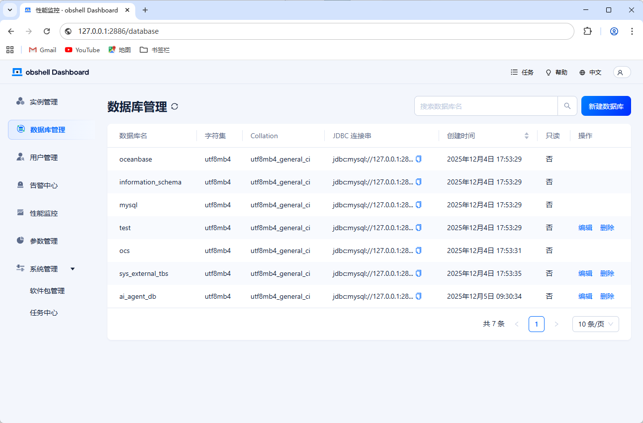The width and height of the screenshot is (643, 423).
Task: Open Chrome extensions puzzle icon
Action: coord(587,31)
